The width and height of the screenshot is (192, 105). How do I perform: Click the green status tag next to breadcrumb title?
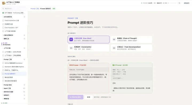(x=54, y=9)
